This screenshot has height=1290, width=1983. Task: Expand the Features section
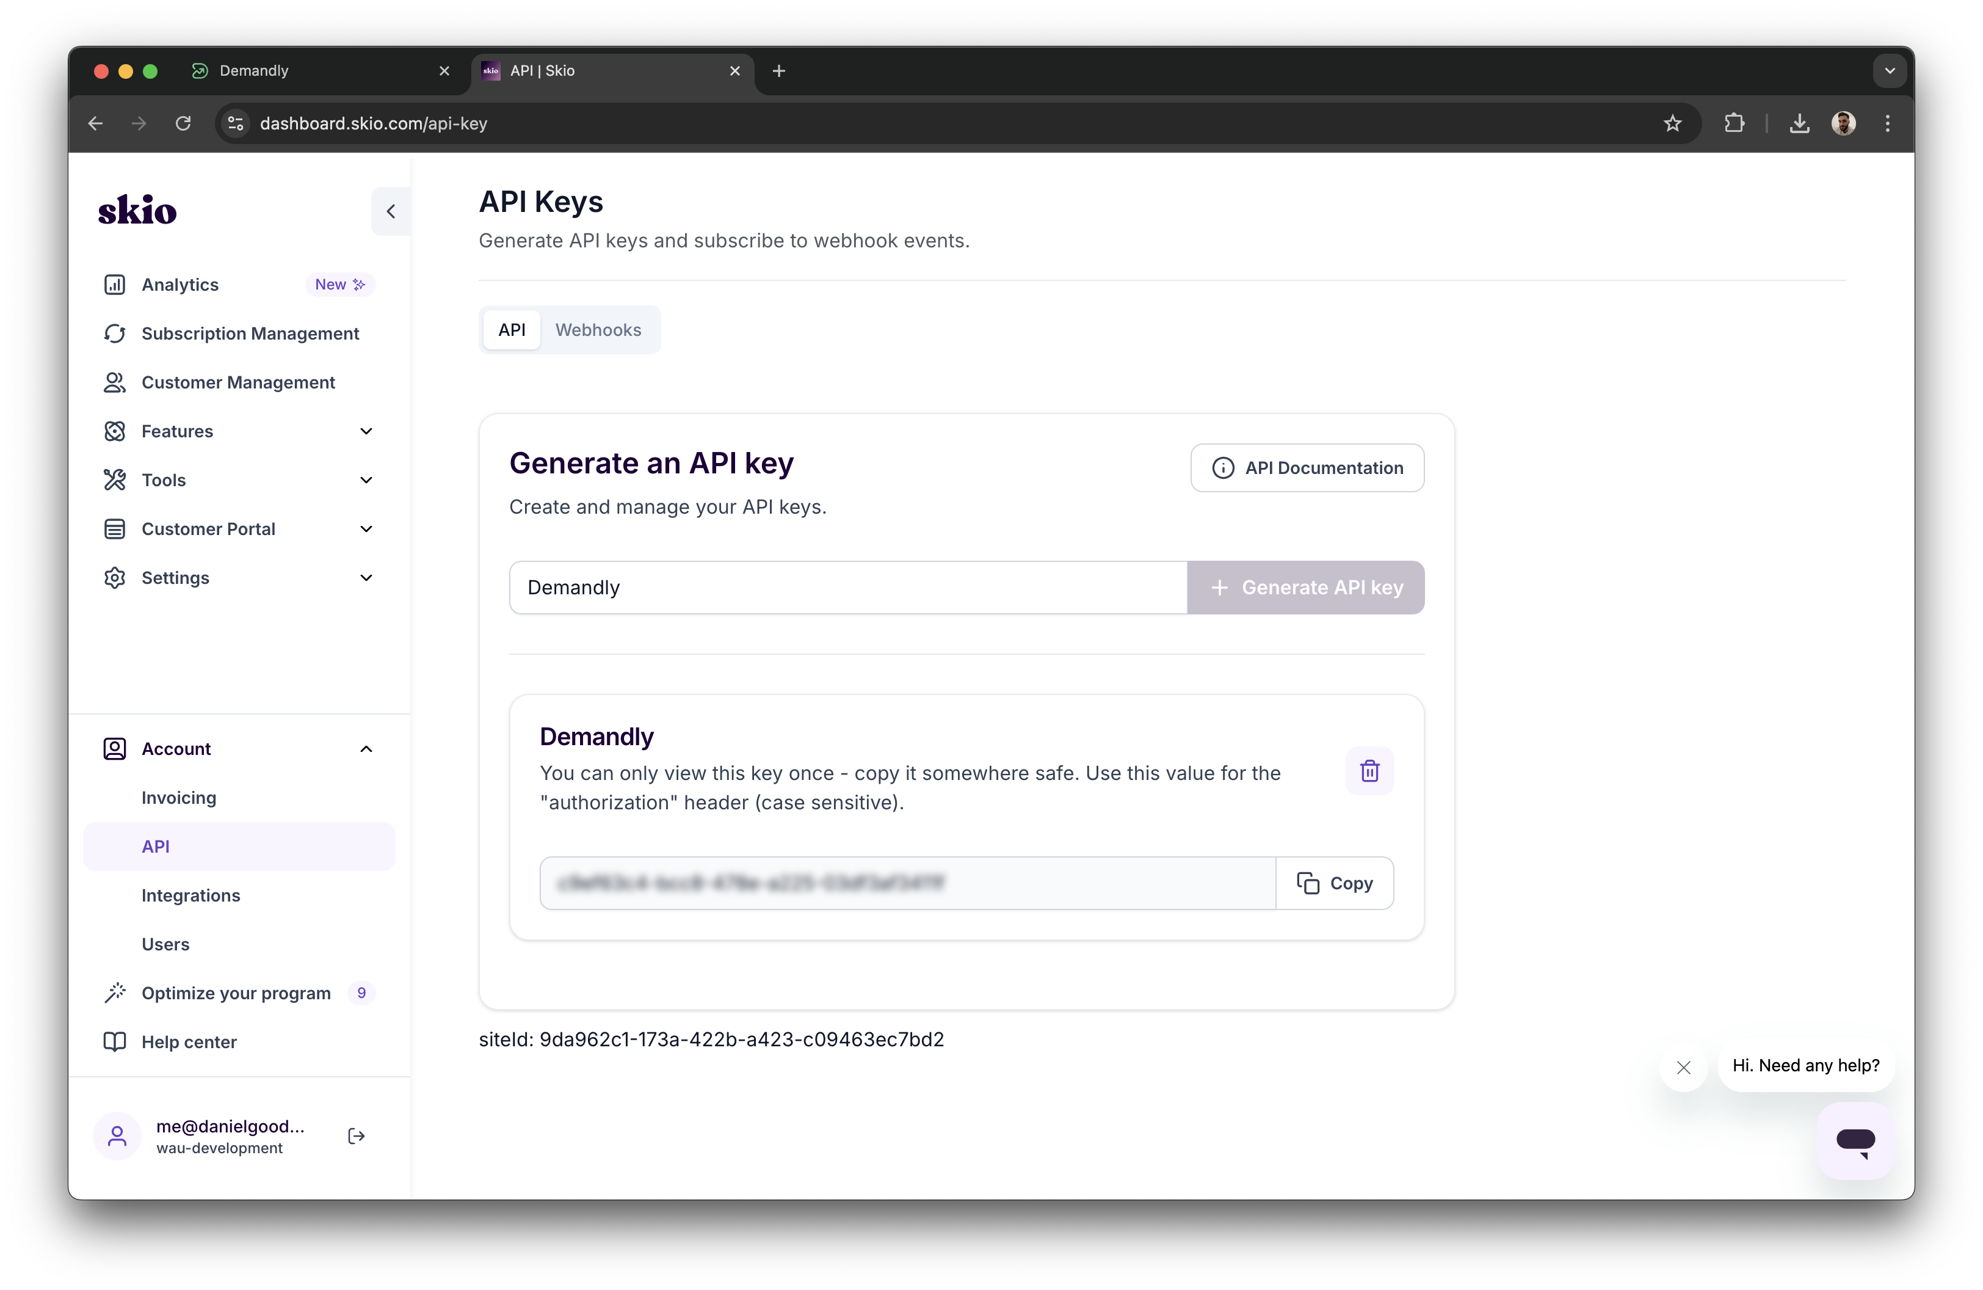click(366, 431)
